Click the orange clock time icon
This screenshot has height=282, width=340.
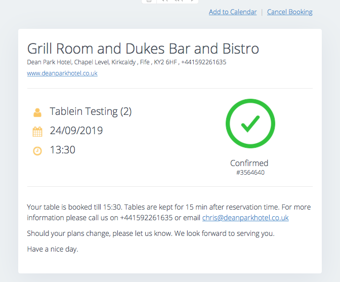[x=37, y=151]
